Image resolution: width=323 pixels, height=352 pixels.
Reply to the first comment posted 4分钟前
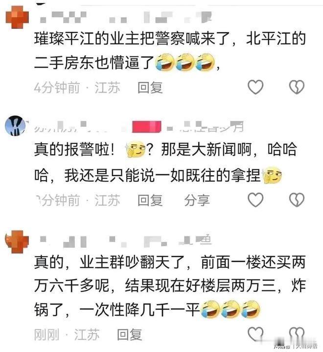(150, 87)
